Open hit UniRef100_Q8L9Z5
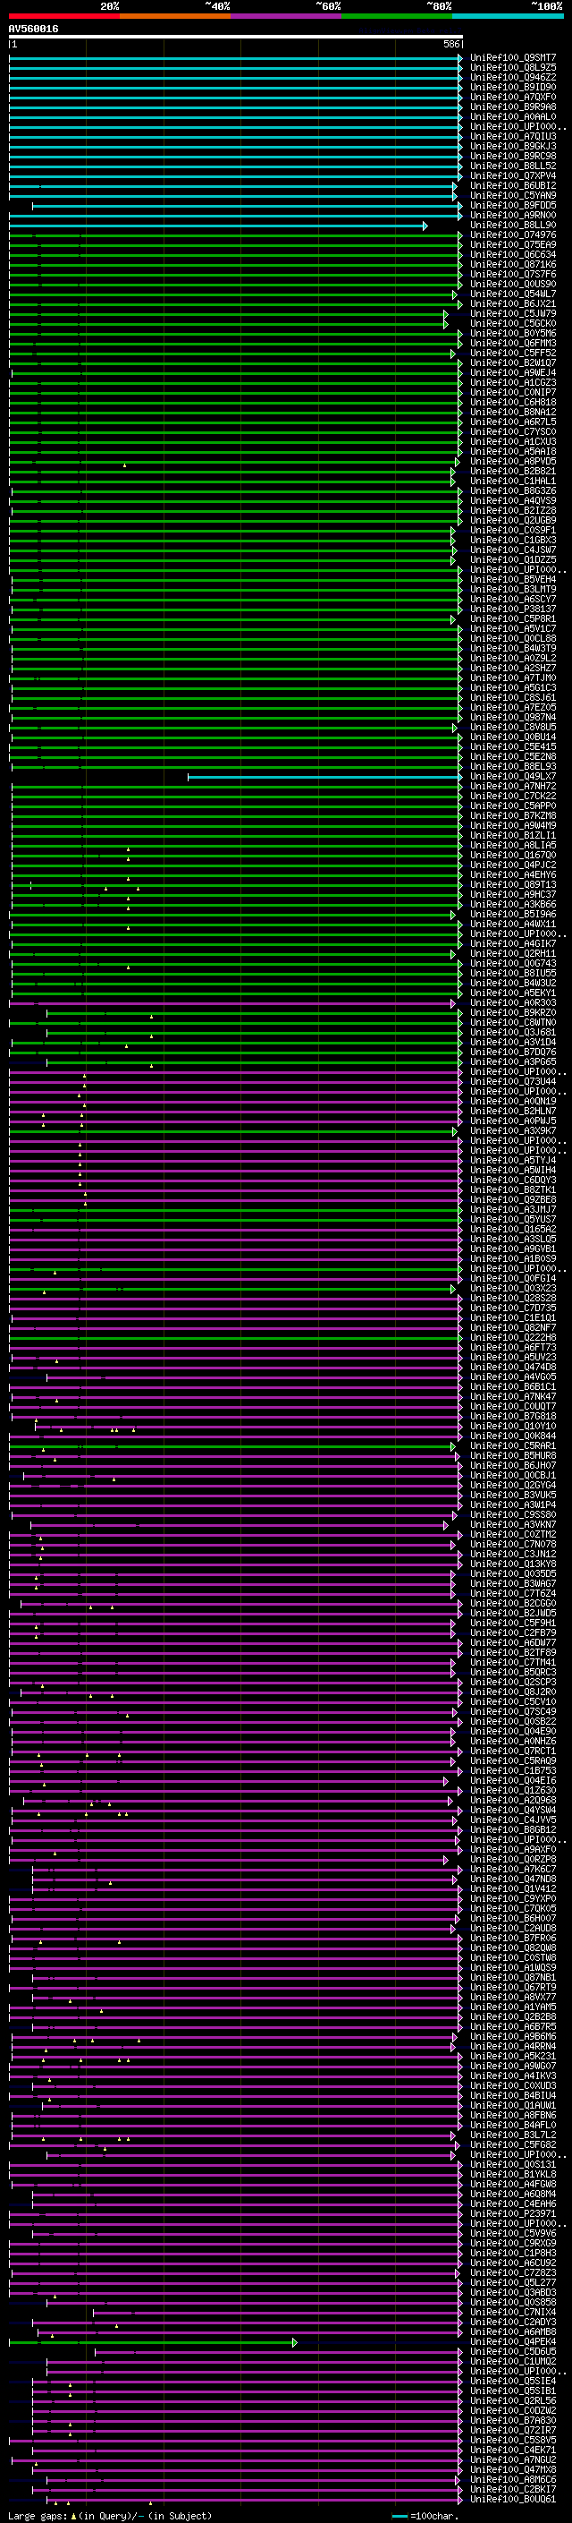572x2523 pixels. tap(513, 68)
